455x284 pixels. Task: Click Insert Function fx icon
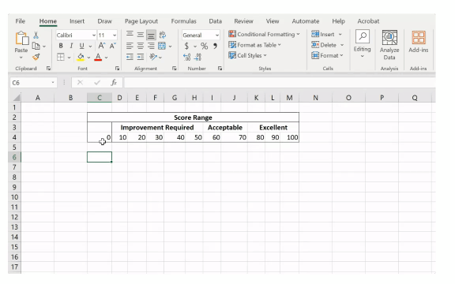click(114, 83)
